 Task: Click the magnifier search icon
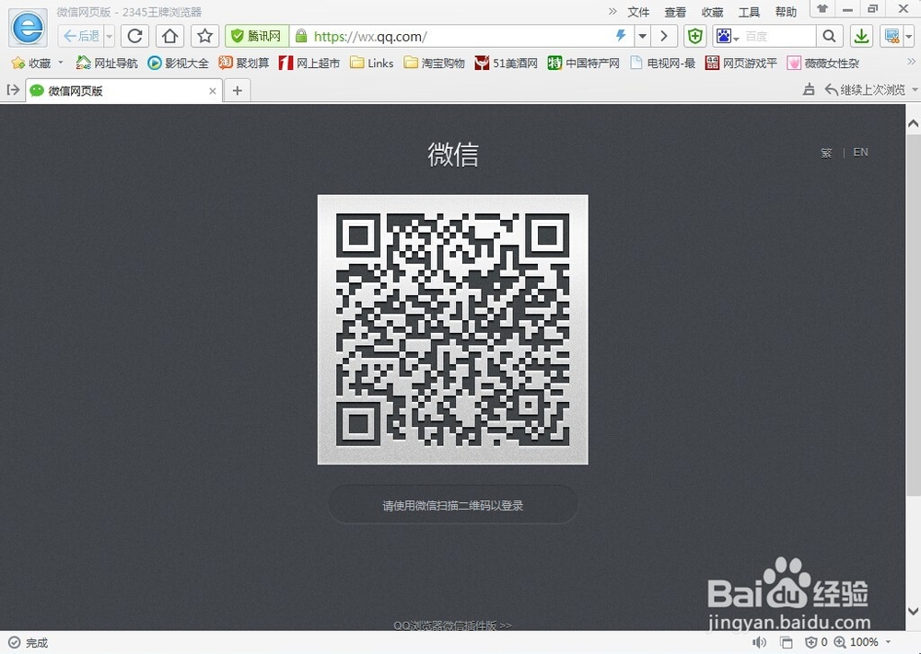[x=830, y=37]
